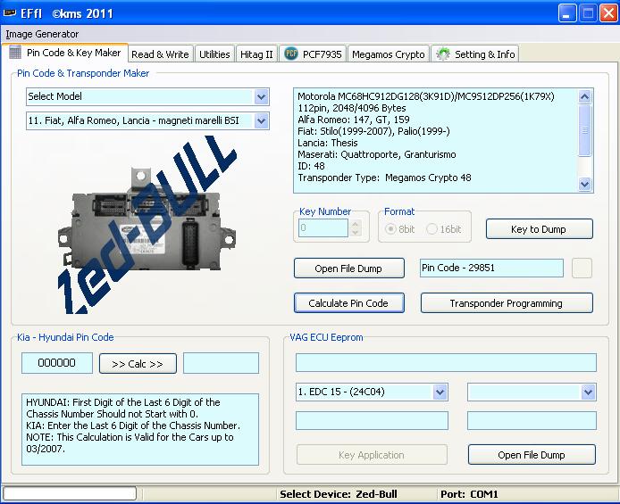620x504 pixels.
Task: Open the Image Generator menu
Action: [x=42, y=34]
